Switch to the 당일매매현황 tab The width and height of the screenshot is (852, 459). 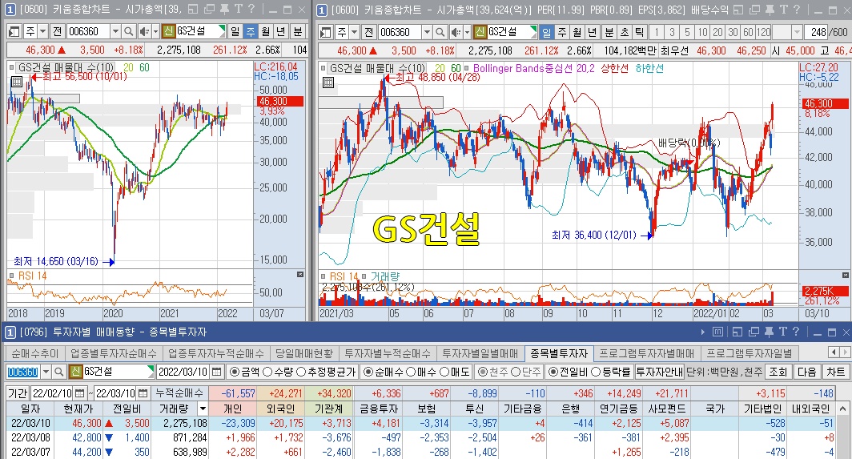point(304,353)
